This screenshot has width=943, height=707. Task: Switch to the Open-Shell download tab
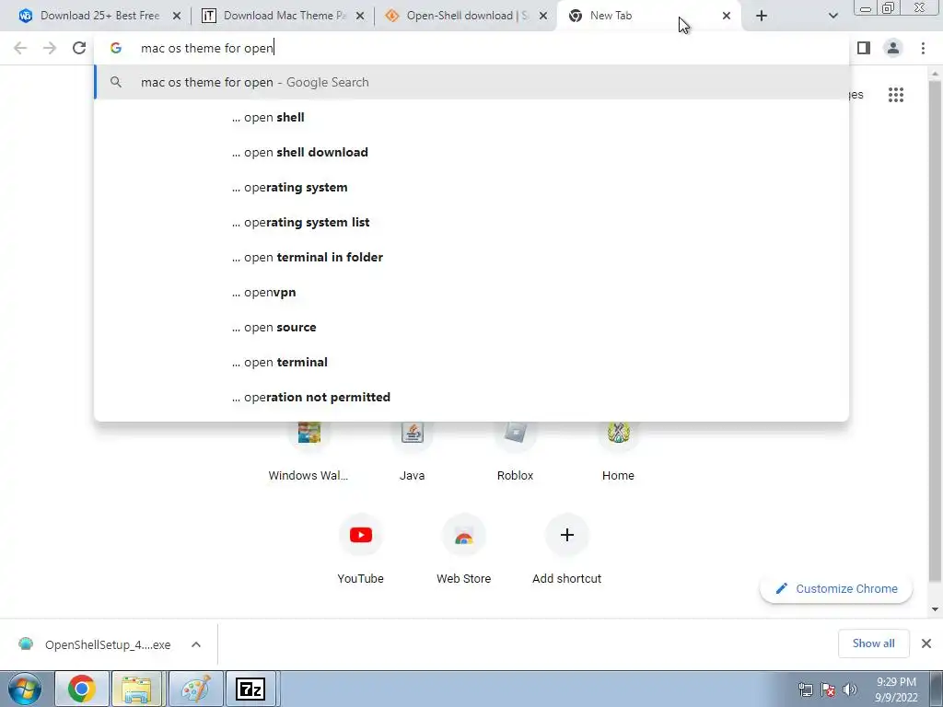click(465, 16)
